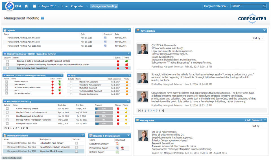This screenshot has width=271, height=160.
Task: Click Send Minutes by Email button
Action: [x=12, y=158]
